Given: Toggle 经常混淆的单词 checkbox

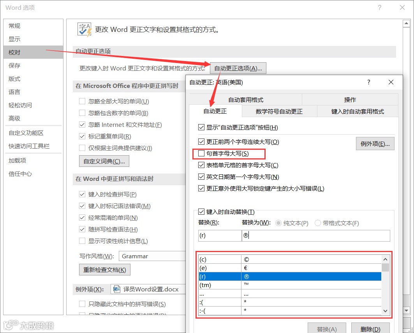Looking at the screenshot, I should pyautogui.click(x=82, y=217).
